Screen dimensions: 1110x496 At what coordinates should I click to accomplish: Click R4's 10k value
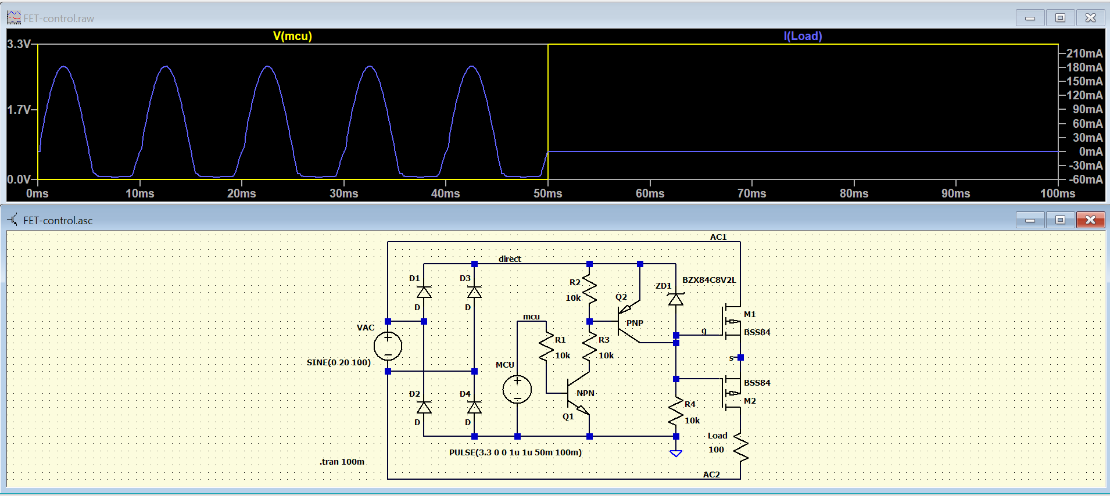click(692, 420)
